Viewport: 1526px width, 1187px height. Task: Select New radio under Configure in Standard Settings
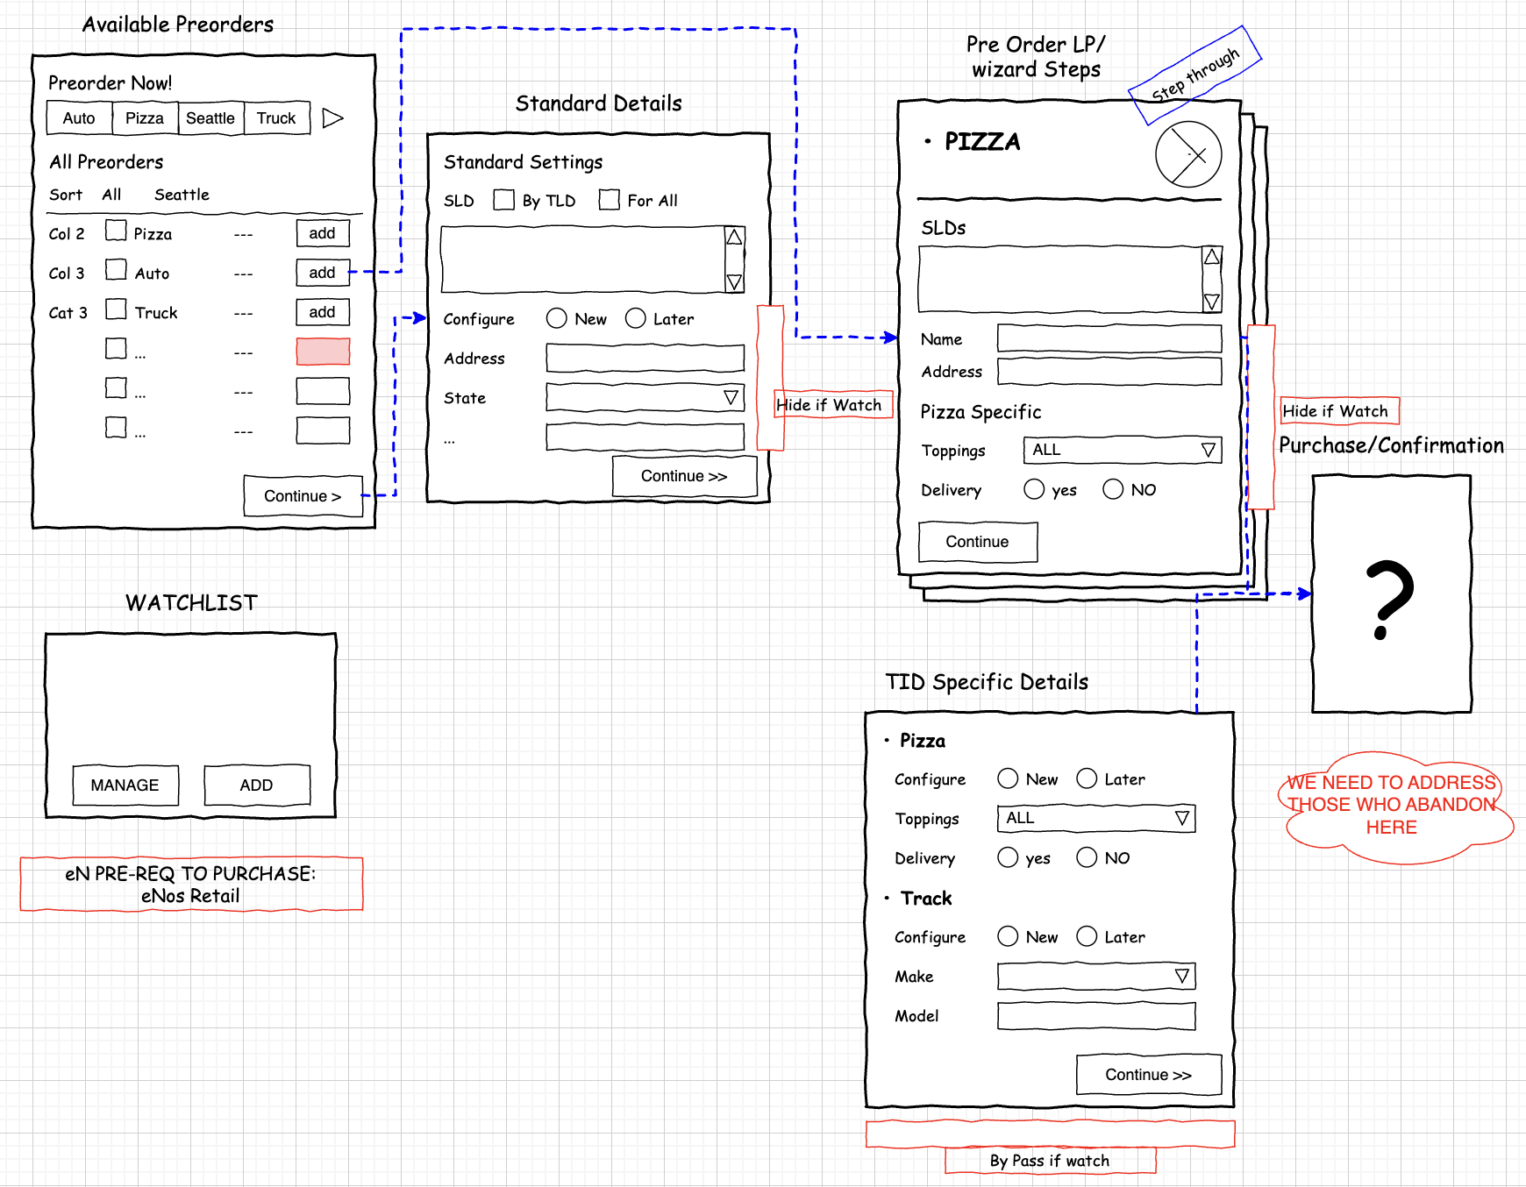pyautogui.click(x=556, y=318)
